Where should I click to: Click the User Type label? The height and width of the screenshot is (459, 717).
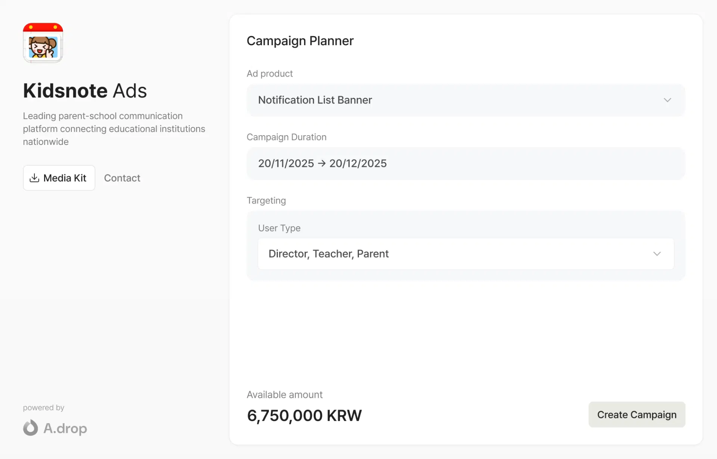click(279, 228)
